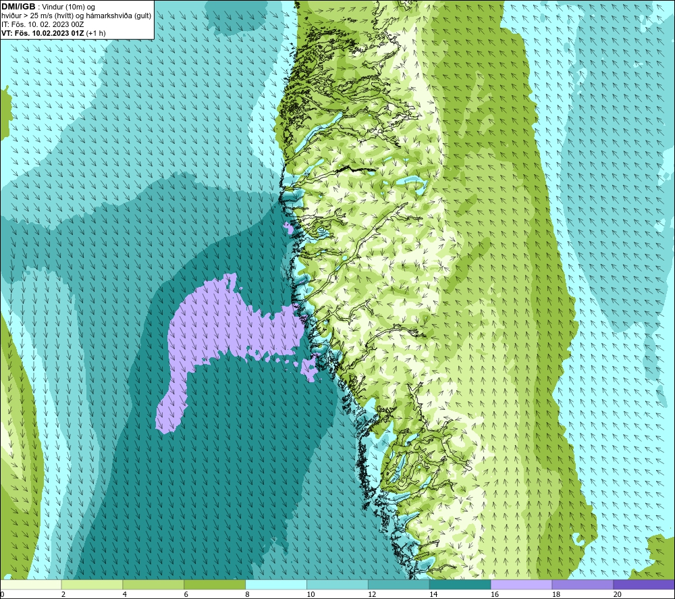The width and height of the screenshot is (675, 599).
Task: Click the legend label '14'
Action: coord(433,594)
